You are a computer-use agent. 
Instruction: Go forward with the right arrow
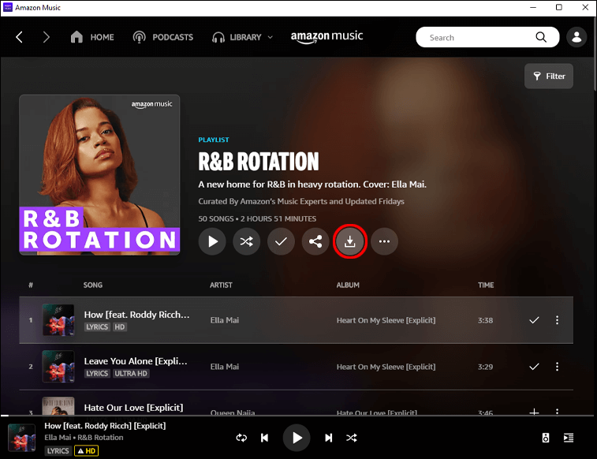click(x=46, y=37)
